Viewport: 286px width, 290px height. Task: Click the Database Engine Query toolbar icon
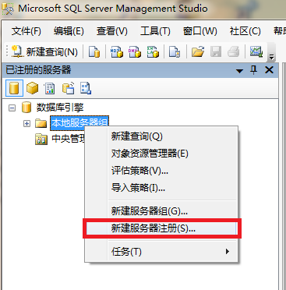click(x=94, y=51)
